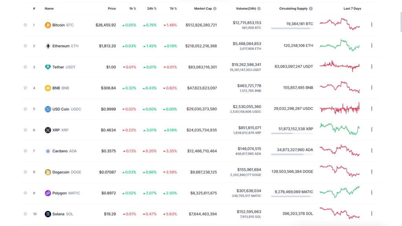The image size is (402, 226).
Task: Star Bitcoin to add to watchlist
Action: point(26,25)
